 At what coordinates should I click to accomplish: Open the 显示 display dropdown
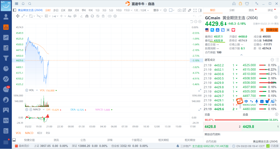click(x=157, y=10)
